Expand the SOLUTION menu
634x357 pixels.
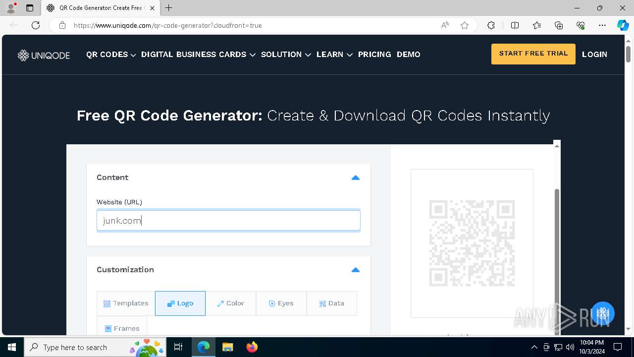click(286, 55)
